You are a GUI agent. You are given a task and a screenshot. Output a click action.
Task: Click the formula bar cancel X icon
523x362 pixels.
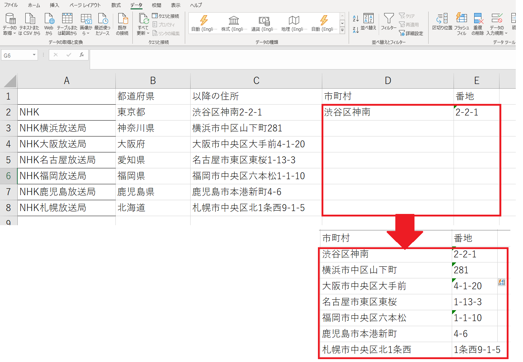click(56, 55)
